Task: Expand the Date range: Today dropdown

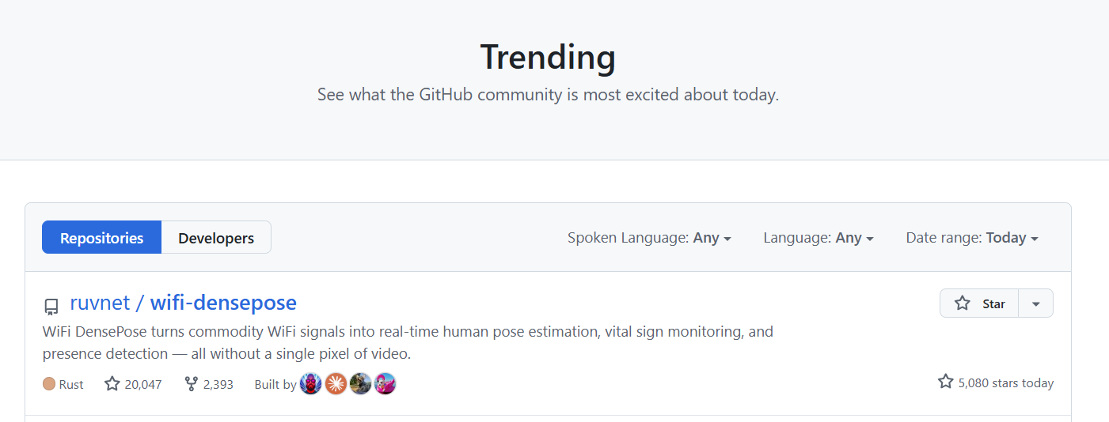Action: coord(972,238)
